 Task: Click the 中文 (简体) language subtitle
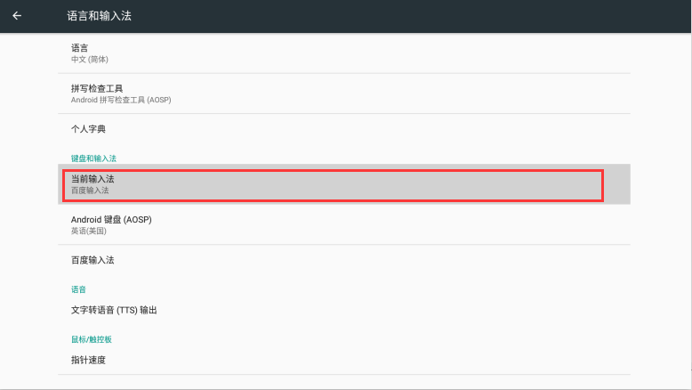(89, 60)
